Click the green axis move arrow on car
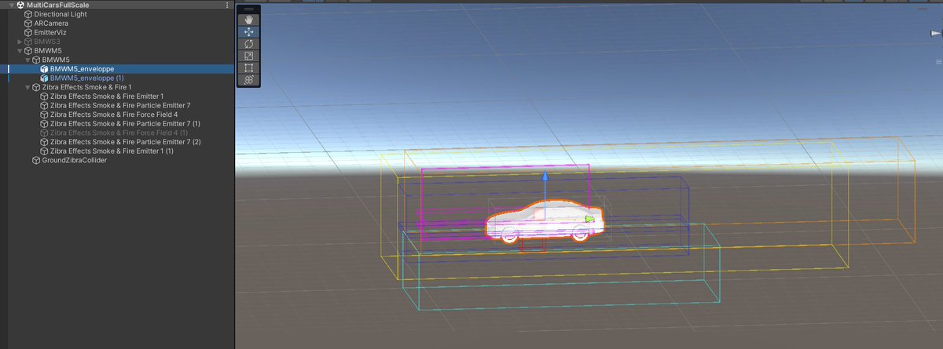This screenshot has width=943, height=349. [x=589, y=219]
